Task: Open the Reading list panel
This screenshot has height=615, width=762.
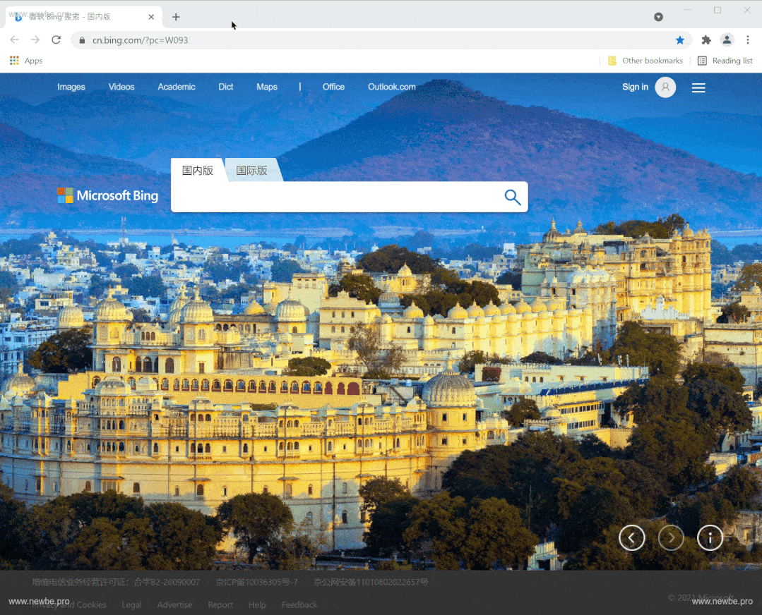Action: point(725,61)
